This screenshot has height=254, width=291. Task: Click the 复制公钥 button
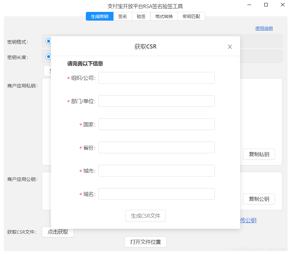click(259, 199)
